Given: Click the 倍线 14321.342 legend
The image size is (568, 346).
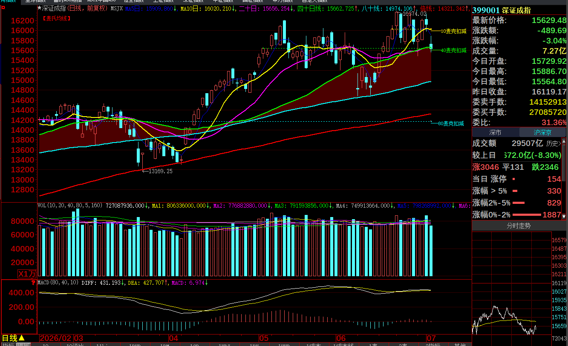Looking at the screenshot, I should click(x=442, y=8).
